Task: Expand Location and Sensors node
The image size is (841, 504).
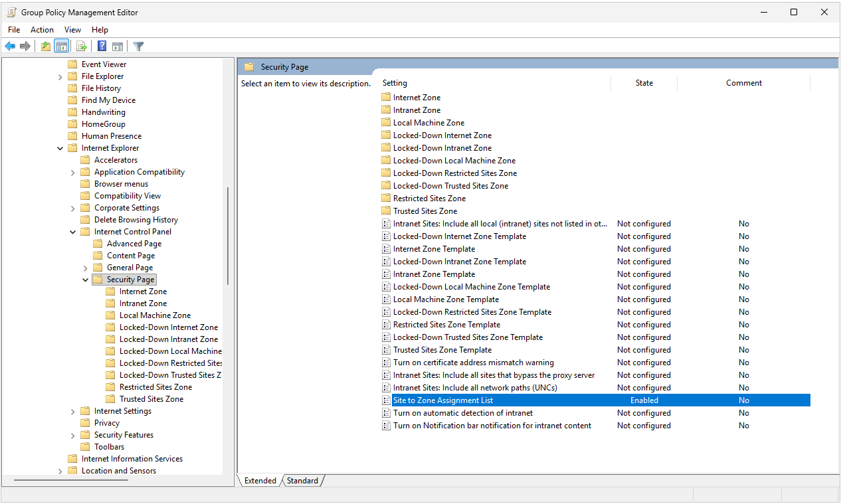Action: coord(60,471)
